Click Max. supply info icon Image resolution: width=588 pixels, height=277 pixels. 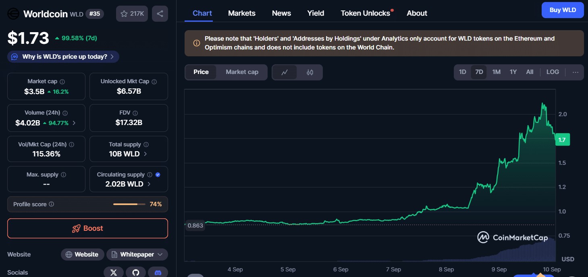[63, 174]
